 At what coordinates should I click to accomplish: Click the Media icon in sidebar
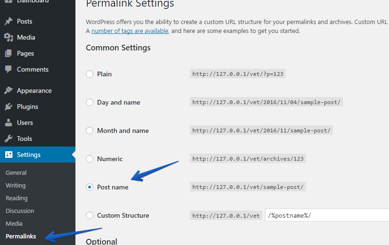pyautogui.click(x=8, y=37)
